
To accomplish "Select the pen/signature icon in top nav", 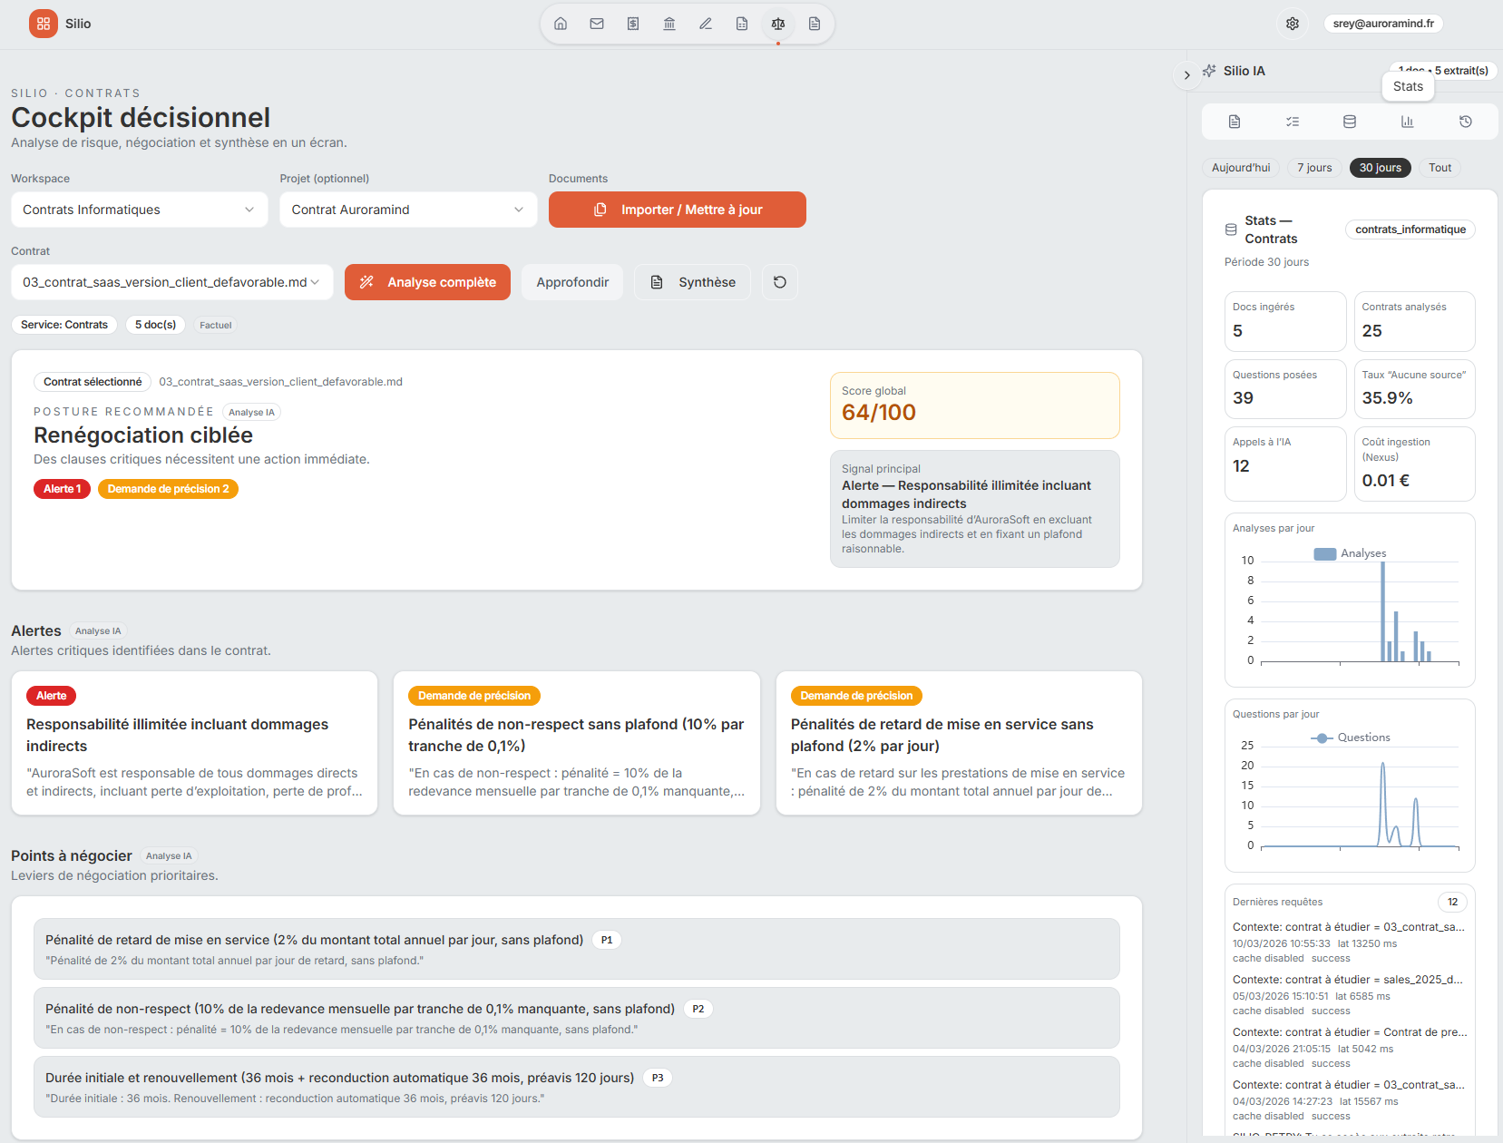I will [x=705, y=24].
